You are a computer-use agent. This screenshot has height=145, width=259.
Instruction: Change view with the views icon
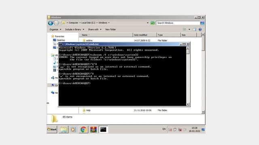coord(185,29)
